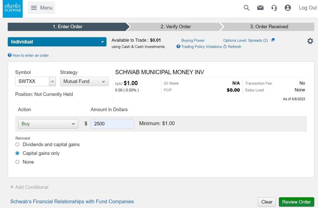Click the Charles Schwab logo
Image resolution: width=318 pixels, height=208 pixels.
tap(12, 8)
